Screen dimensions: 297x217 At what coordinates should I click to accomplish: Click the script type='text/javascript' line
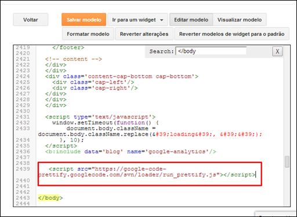(x=100, y=117)
